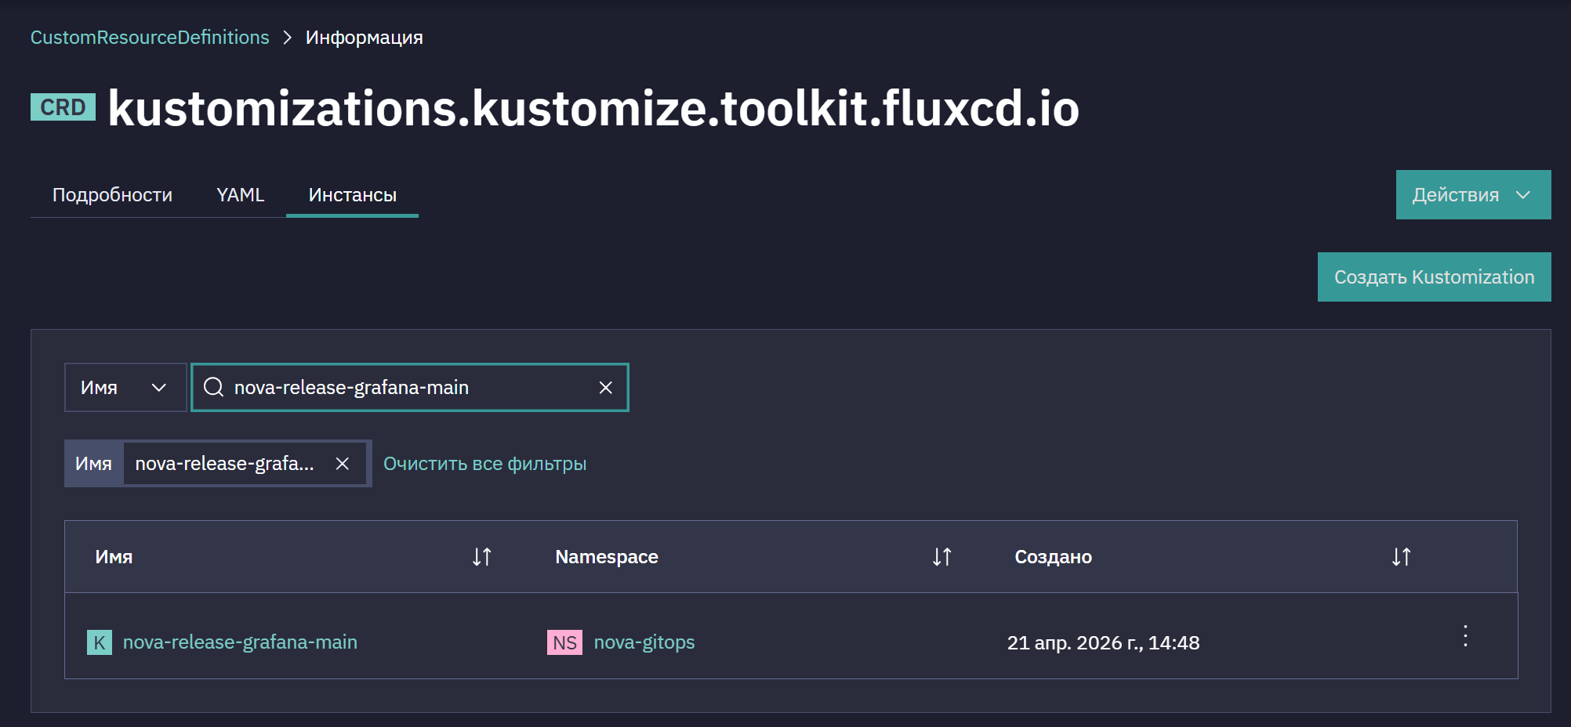Click the Имя column header
The height and width of the screenshot is (727, 1571).
pos(114,557)
